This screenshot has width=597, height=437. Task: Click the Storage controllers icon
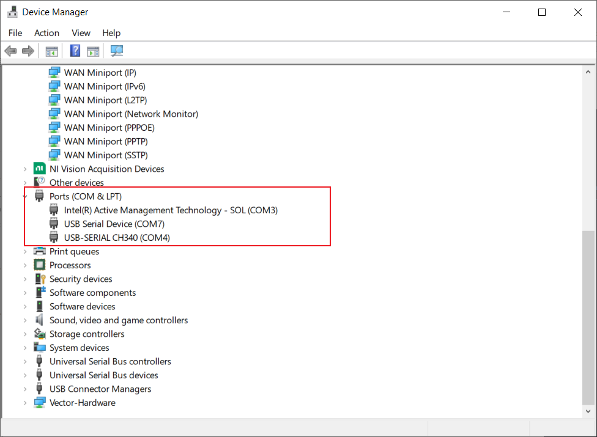pos(40,334)
